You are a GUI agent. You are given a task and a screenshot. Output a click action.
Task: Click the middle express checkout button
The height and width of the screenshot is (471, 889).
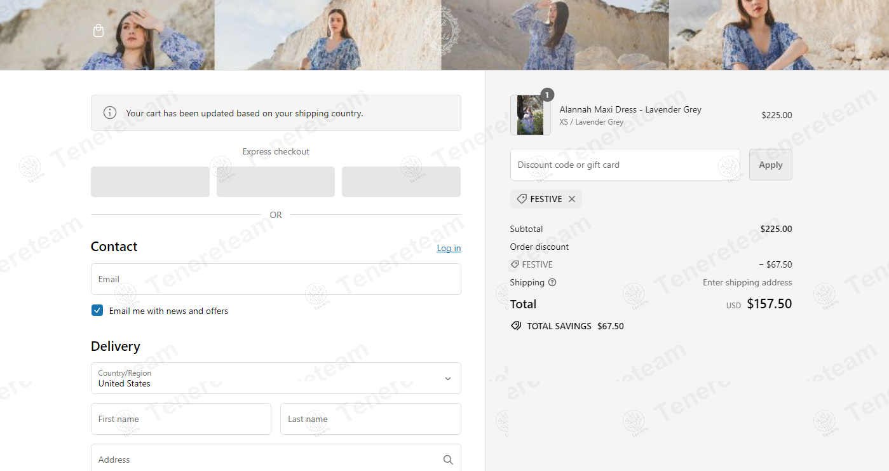point(276,182)
